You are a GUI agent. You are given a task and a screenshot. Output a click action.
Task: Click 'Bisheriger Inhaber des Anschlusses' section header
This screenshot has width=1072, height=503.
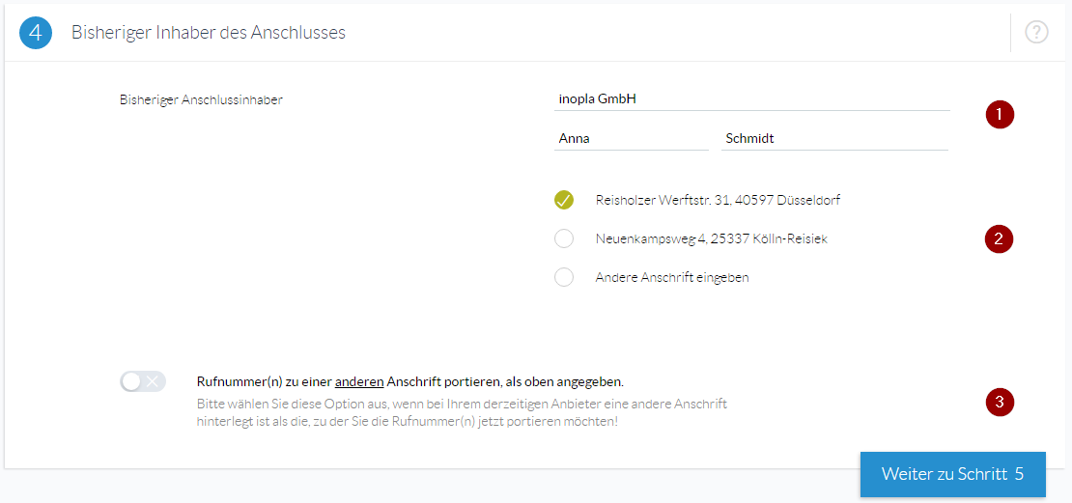point(209,32)
